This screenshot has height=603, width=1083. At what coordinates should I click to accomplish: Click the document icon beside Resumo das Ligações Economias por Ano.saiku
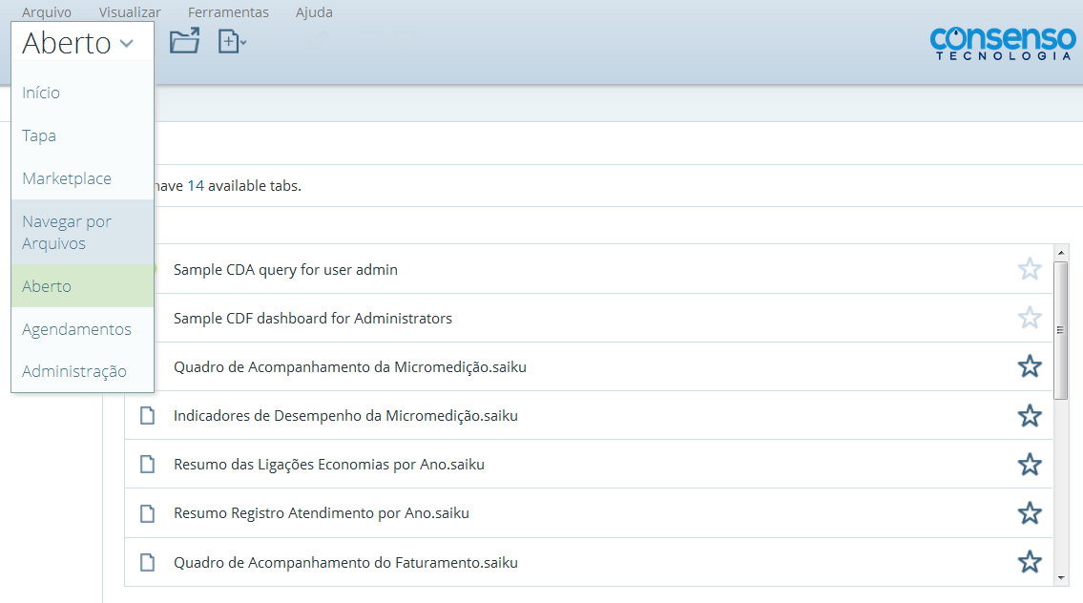tap(146, 464)
